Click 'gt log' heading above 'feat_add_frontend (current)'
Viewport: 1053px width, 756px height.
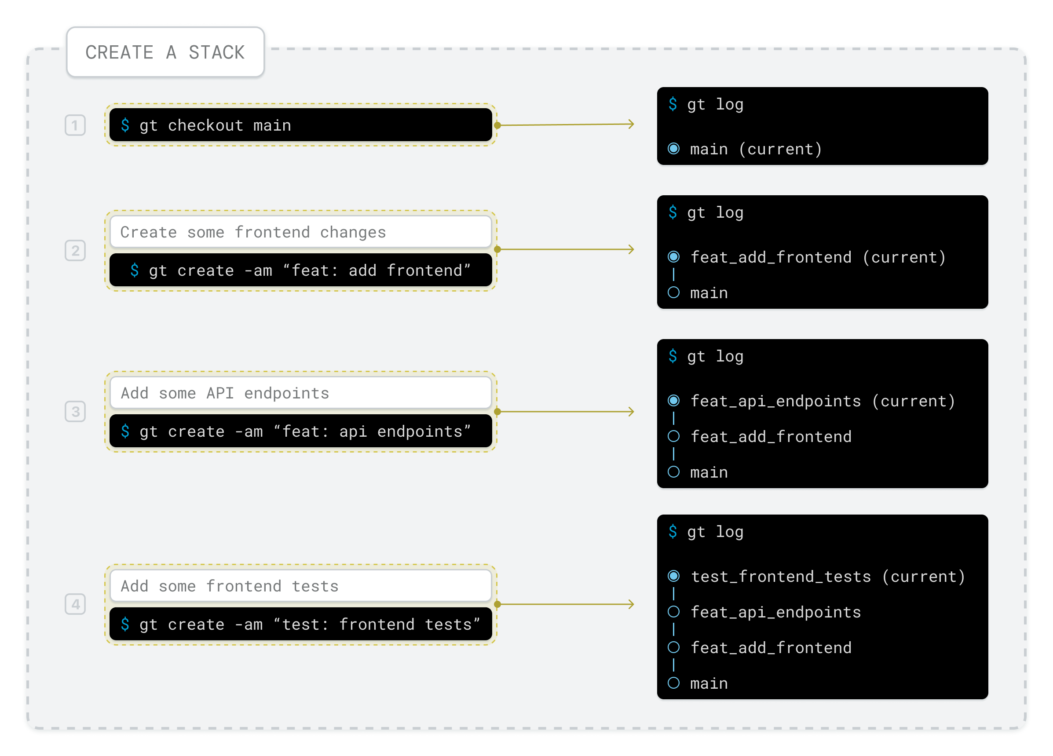[x=716, y=212]
